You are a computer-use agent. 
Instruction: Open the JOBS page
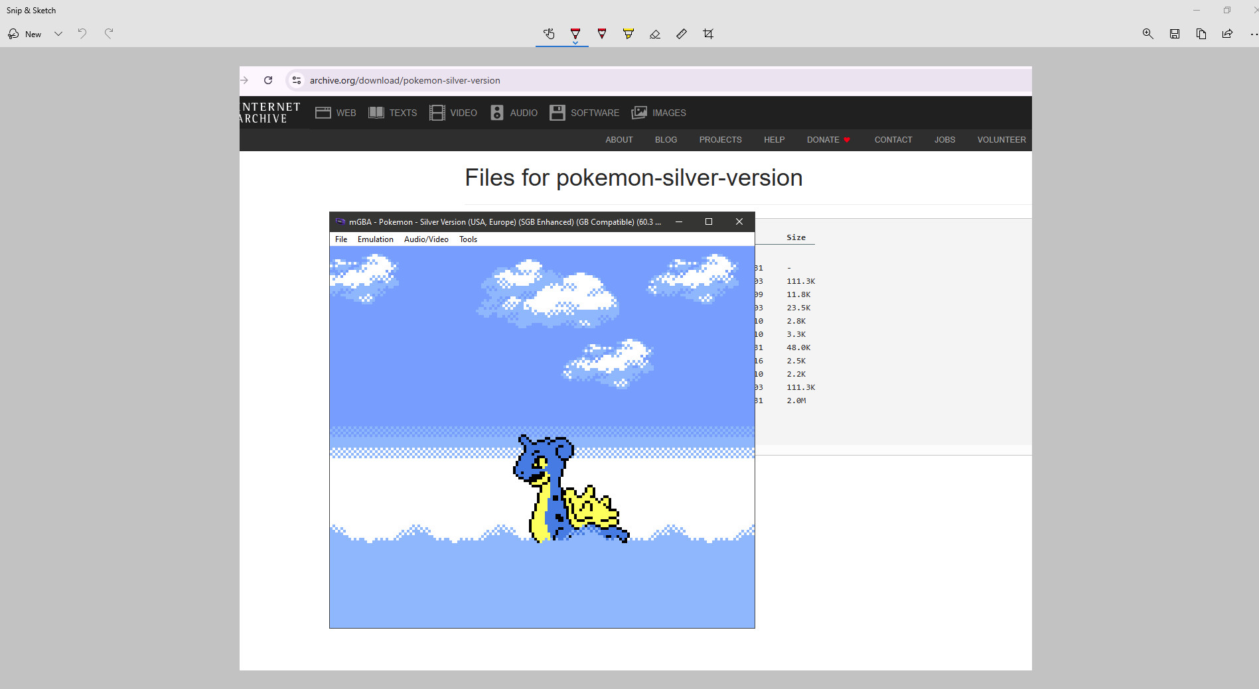(x=944, y=140)
